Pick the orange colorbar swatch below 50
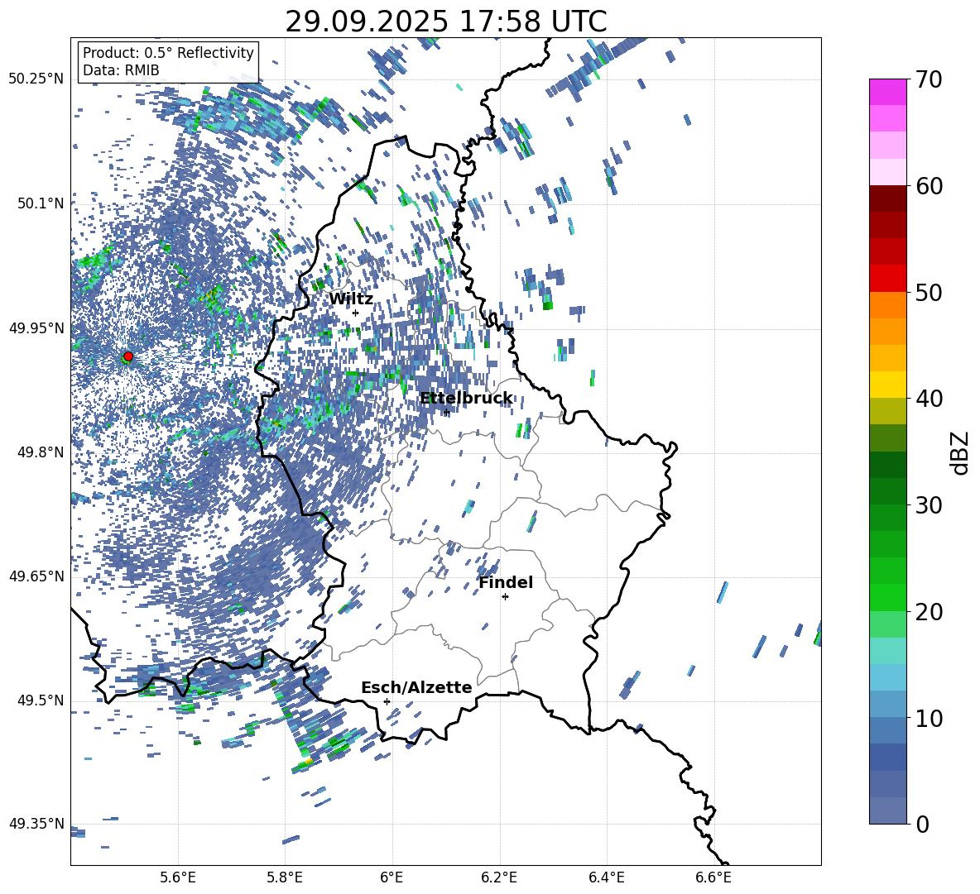This screenshot has width=980, height=894. (x=887, y=304)
